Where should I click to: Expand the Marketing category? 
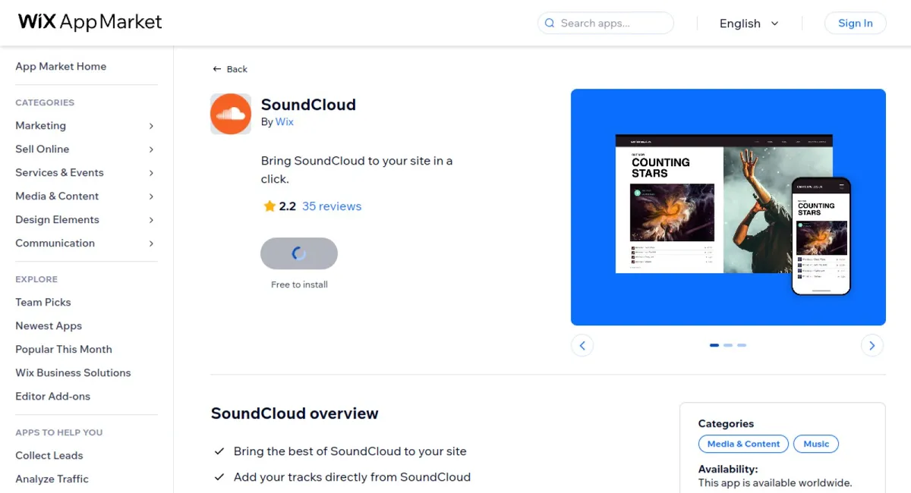pyautogui.click(x=85, y=126)
